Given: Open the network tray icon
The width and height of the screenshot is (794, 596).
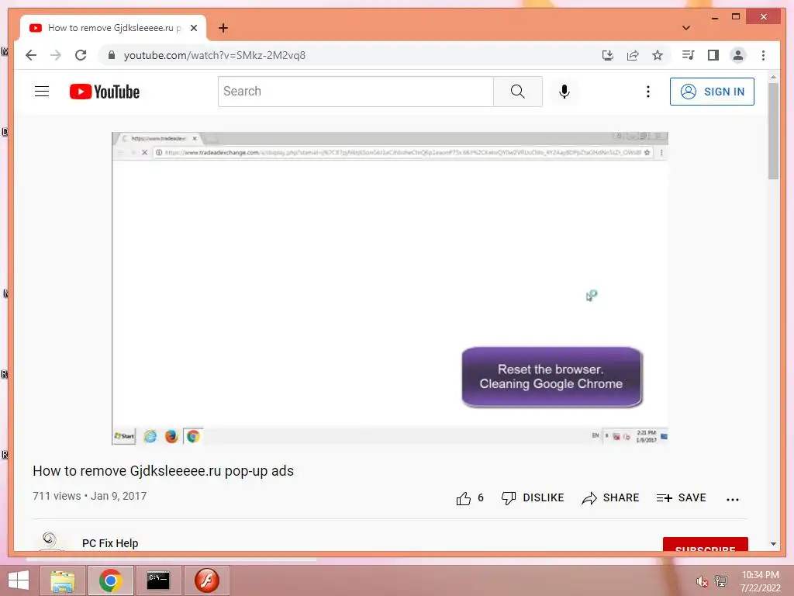Looking at the screenshot, I should tap(721, 581).
